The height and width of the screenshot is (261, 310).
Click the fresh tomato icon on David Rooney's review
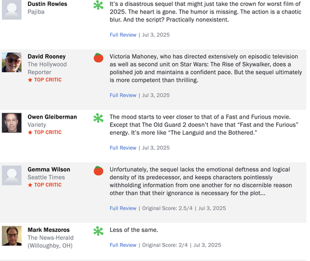(98, 58)
